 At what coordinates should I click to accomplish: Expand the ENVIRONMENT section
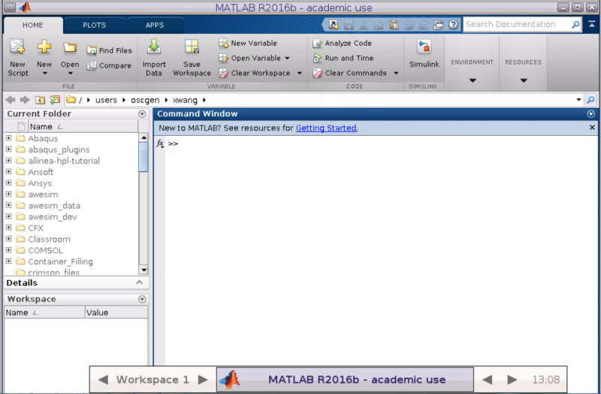click(x=473, y=80)
